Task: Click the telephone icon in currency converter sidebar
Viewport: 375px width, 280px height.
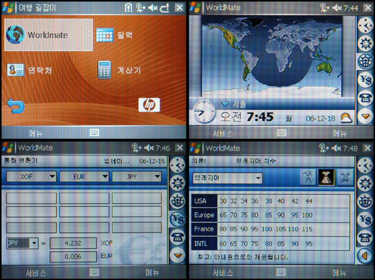Action: pos(177,237)
